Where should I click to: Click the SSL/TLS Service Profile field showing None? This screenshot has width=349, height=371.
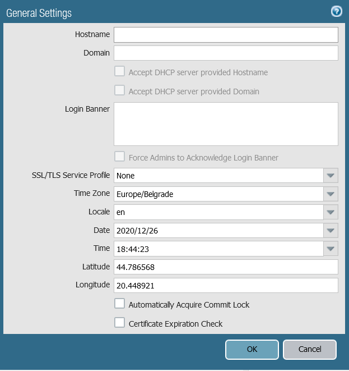pyautogui.click(x=218, y=175)
